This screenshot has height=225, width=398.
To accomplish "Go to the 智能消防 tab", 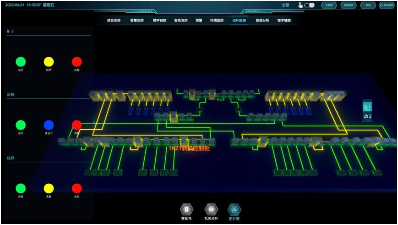I will [x=181, y=21].
